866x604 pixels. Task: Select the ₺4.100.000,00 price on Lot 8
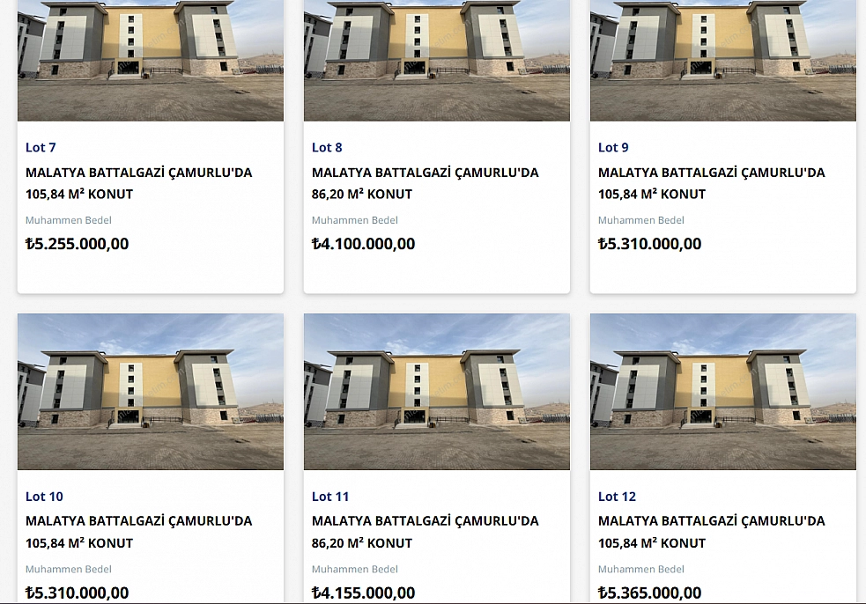(x=364, y=244)
